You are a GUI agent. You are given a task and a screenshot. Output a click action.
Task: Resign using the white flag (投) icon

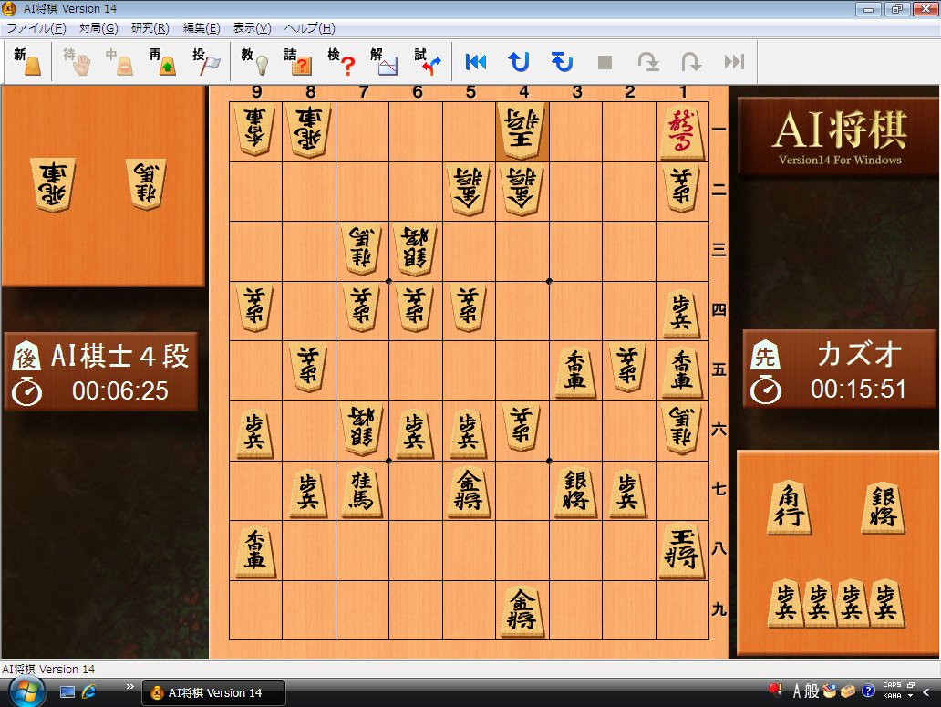[x=206, y=62]
